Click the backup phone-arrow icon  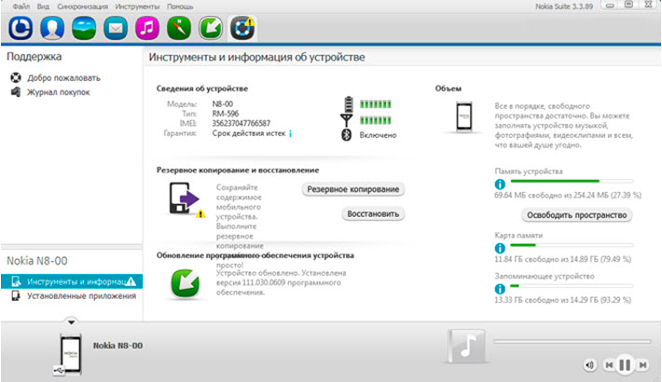[184, 198]
